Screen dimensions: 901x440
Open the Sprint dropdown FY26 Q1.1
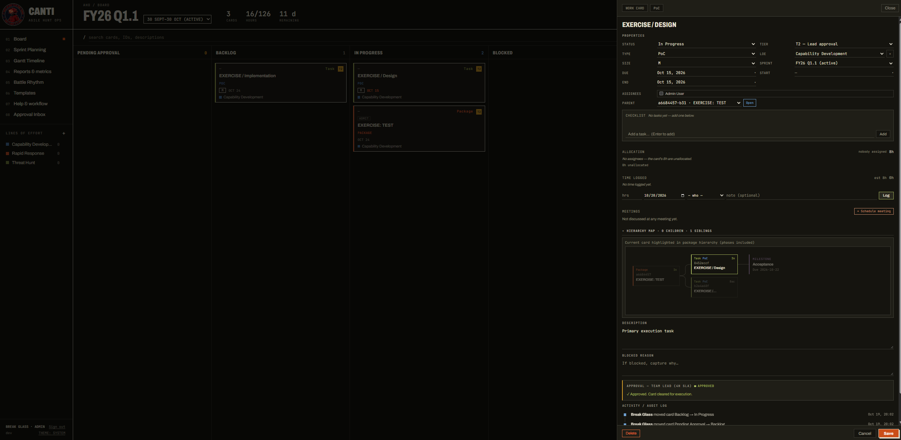coord(843,63)
